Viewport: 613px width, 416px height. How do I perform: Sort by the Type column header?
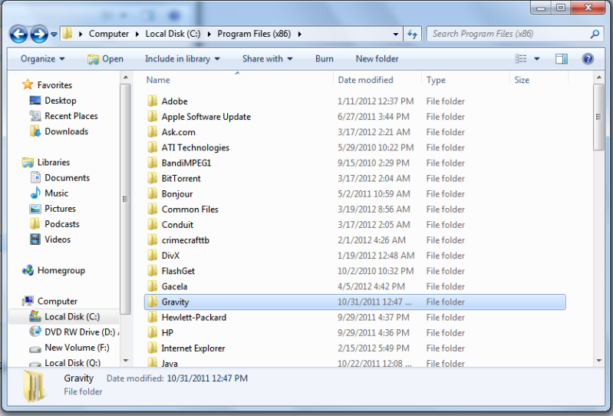pos(466,80)
